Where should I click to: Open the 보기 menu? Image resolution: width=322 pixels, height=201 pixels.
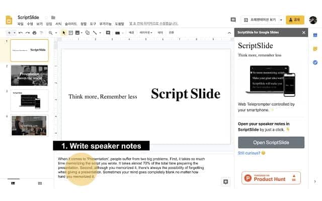click(39, 24)
